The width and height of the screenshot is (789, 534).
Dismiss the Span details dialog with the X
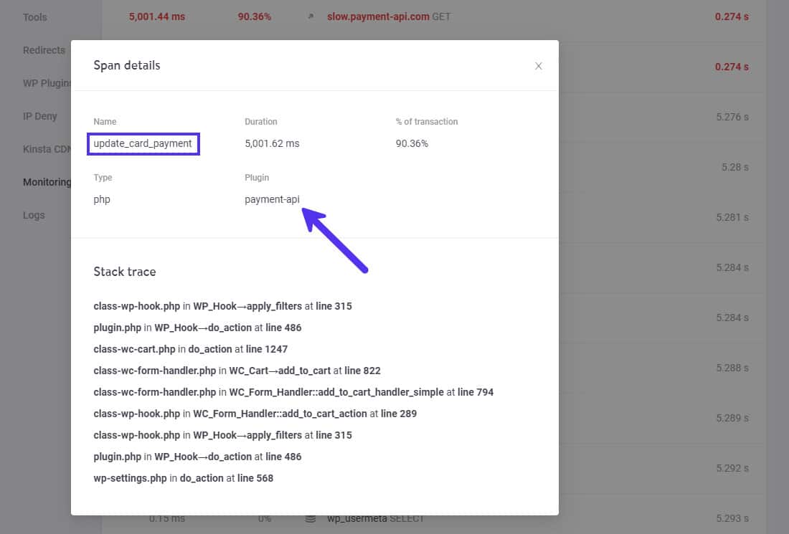(x=539, y=65)
